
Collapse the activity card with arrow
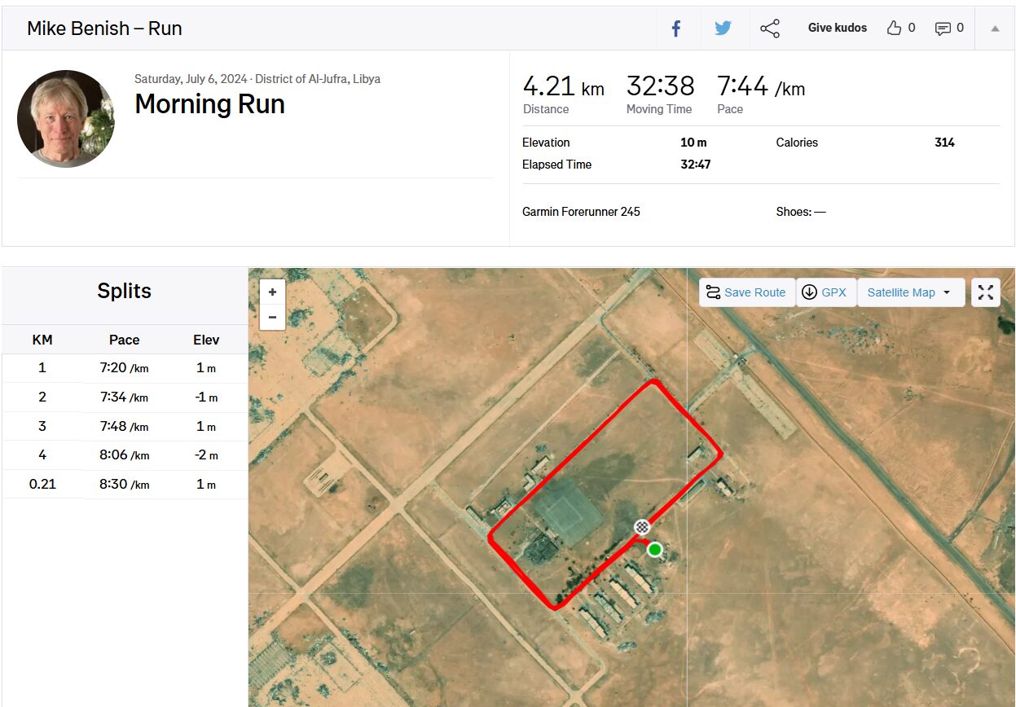click(995, 29)
